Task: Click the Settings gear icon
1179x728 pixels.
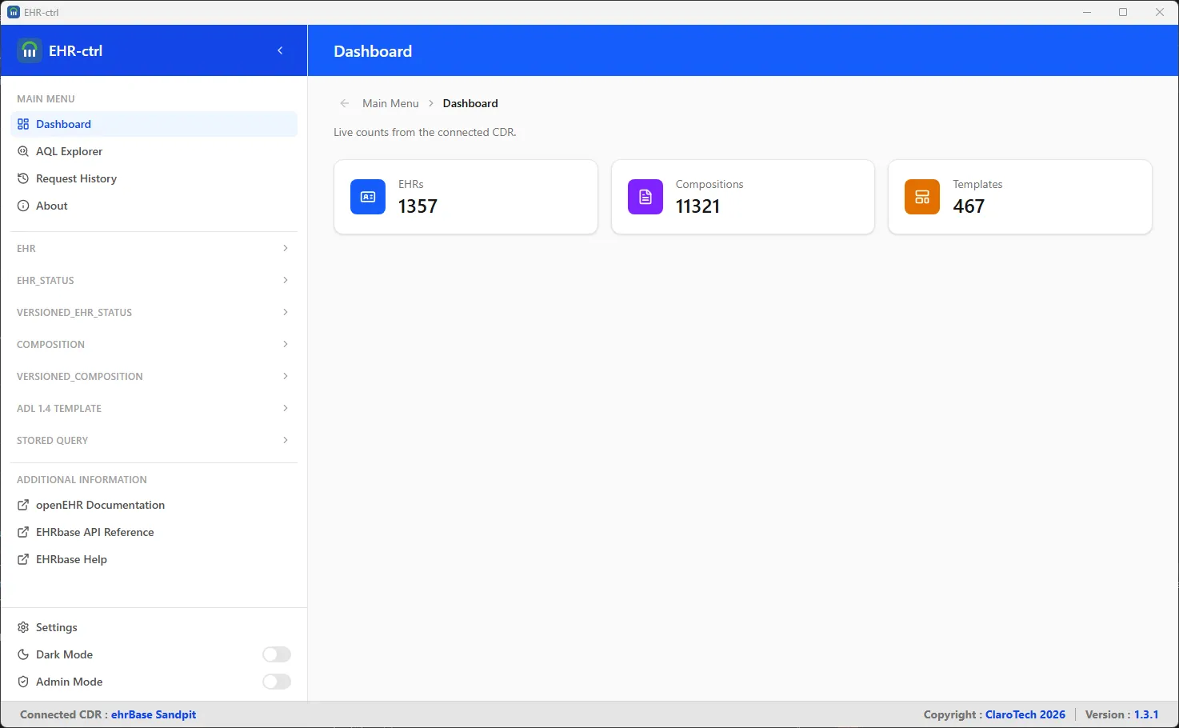Action: click(23, 627)
